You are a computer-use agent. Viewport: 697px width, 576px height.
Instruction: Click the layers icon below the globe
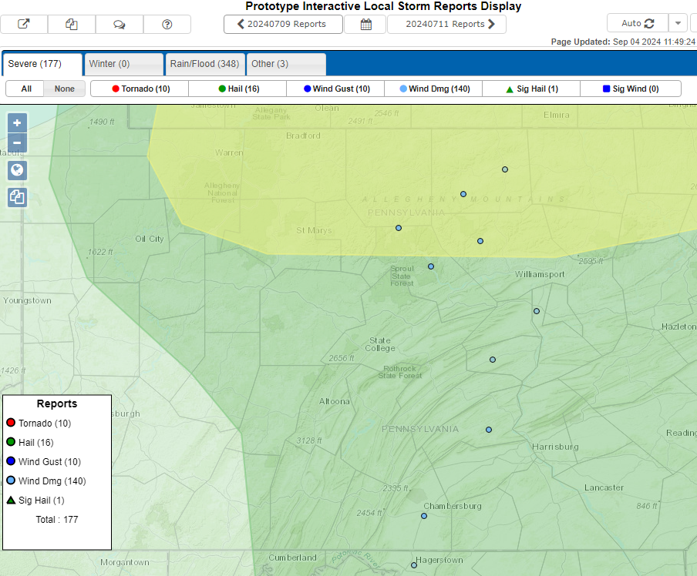(x=17, y=197)
